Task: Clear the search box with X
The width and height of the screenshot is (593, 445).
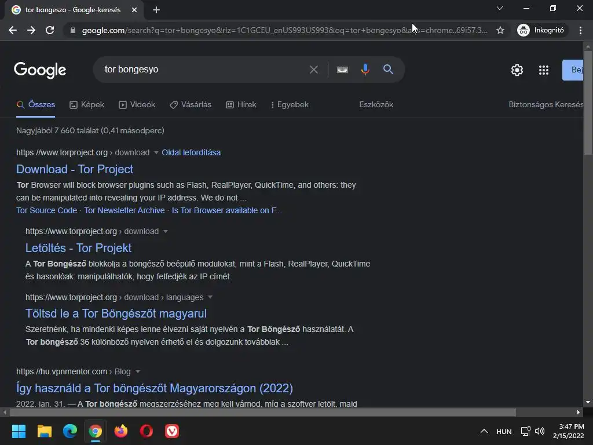Action: (313, 70)
